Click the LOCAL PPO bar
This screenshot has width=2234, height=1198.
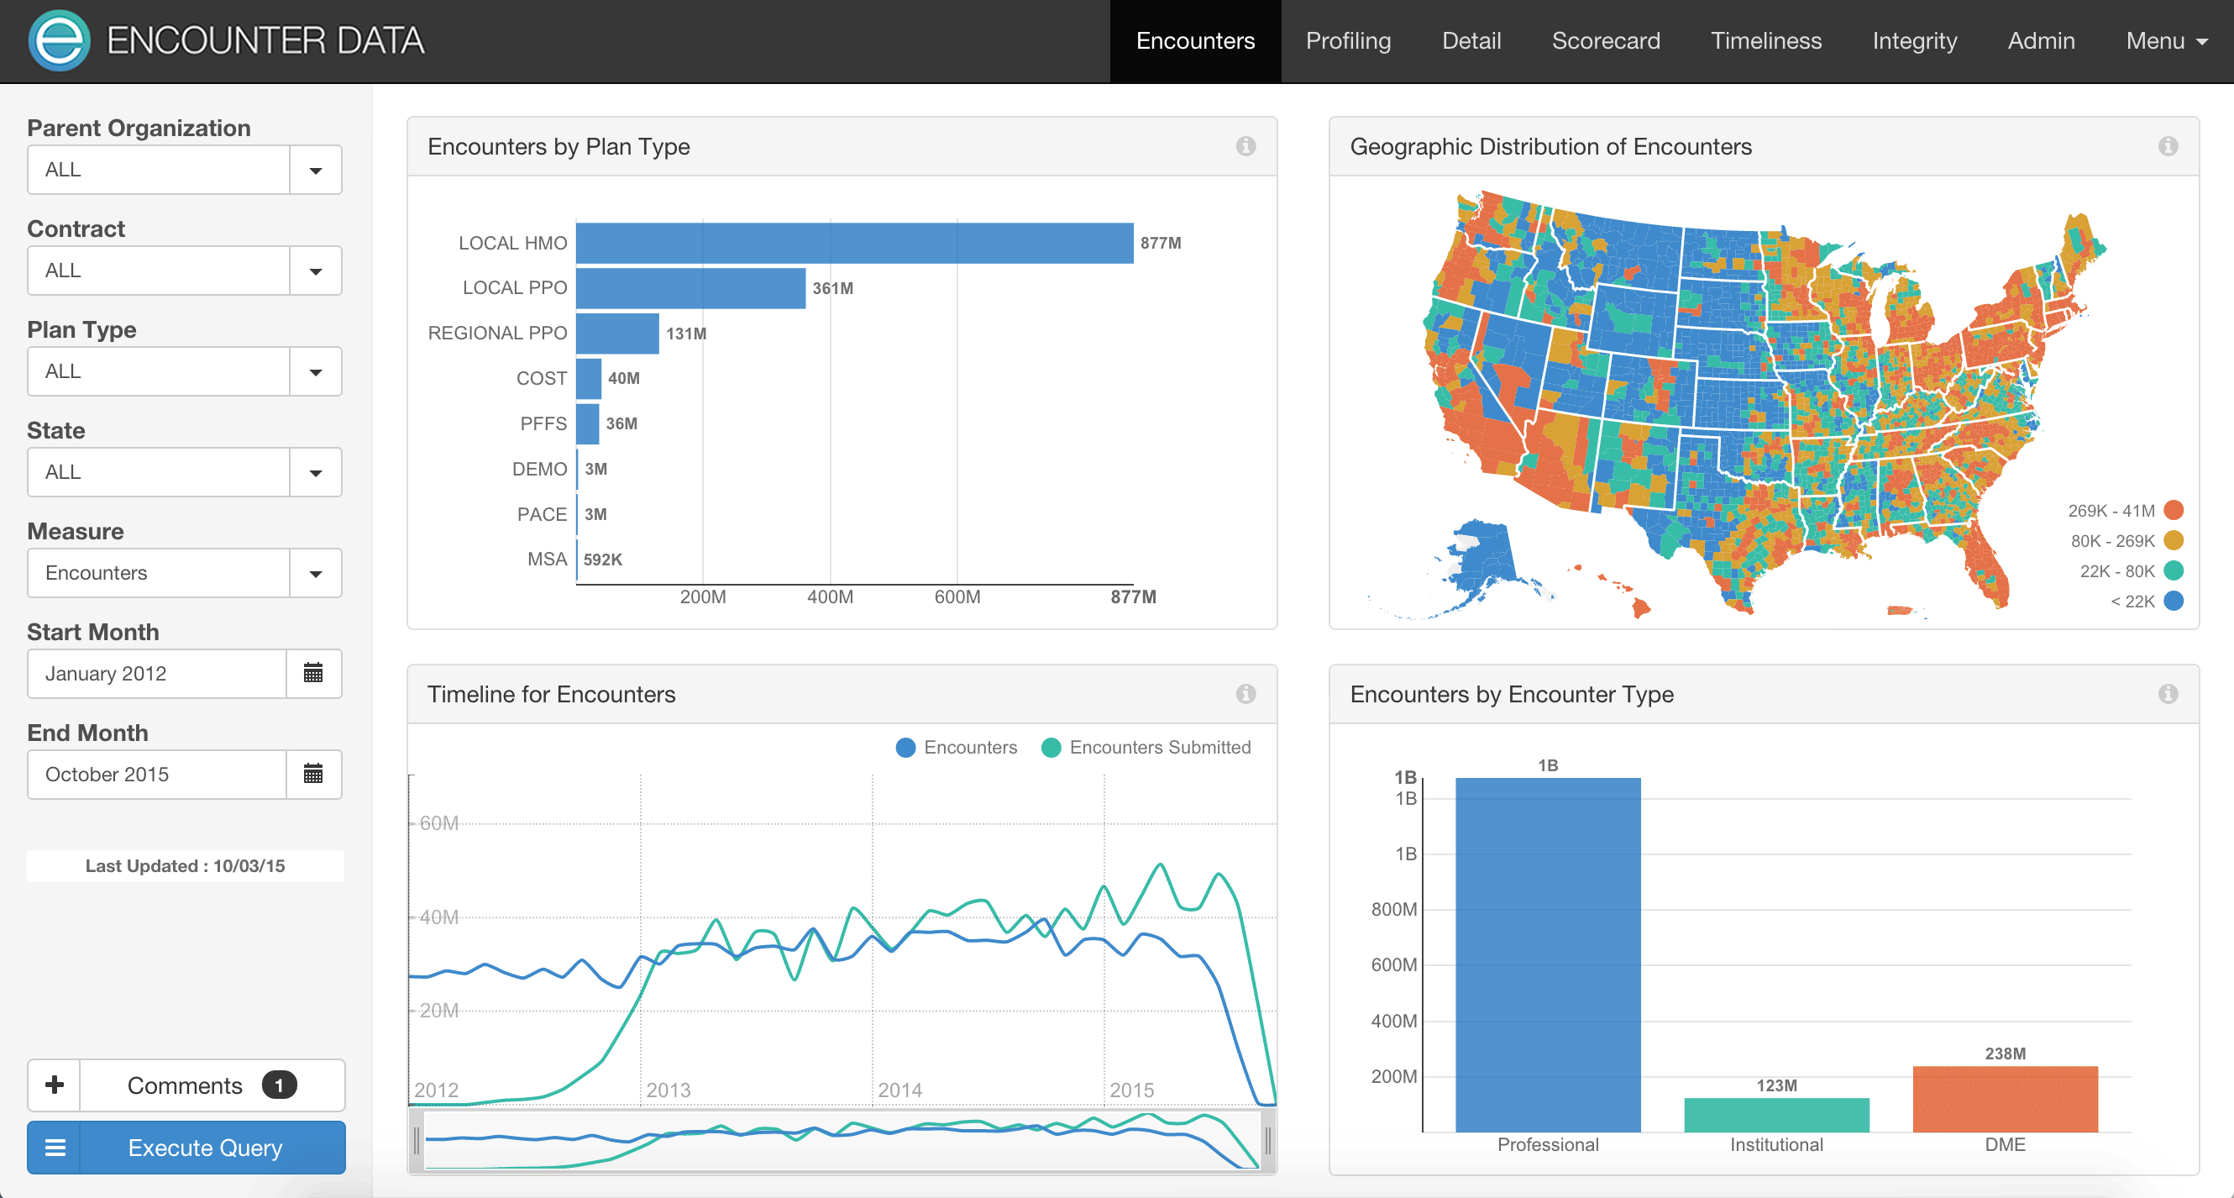point(690,288)
